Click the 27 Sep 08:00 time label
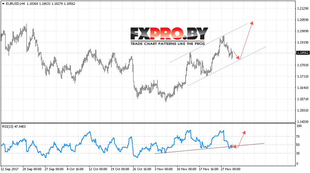Viewport: 310px width, 173px height. (54, 169)
